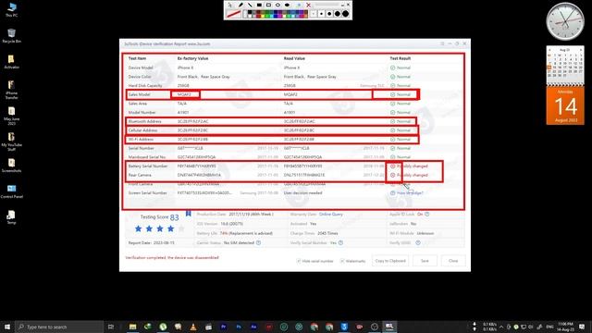Open the How to judge? link

pos(410,193)
